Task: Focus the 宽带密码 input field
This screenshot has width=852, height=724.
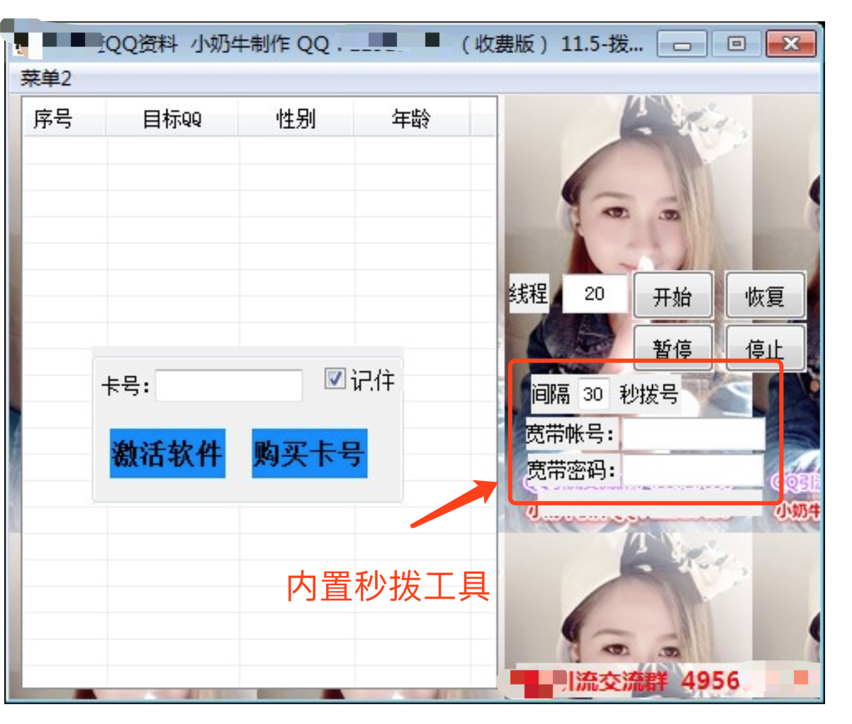Action: [693, 470]
